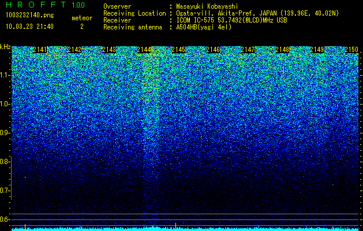Click the date stamp 10.03.23 21:40

pos(29,27)
